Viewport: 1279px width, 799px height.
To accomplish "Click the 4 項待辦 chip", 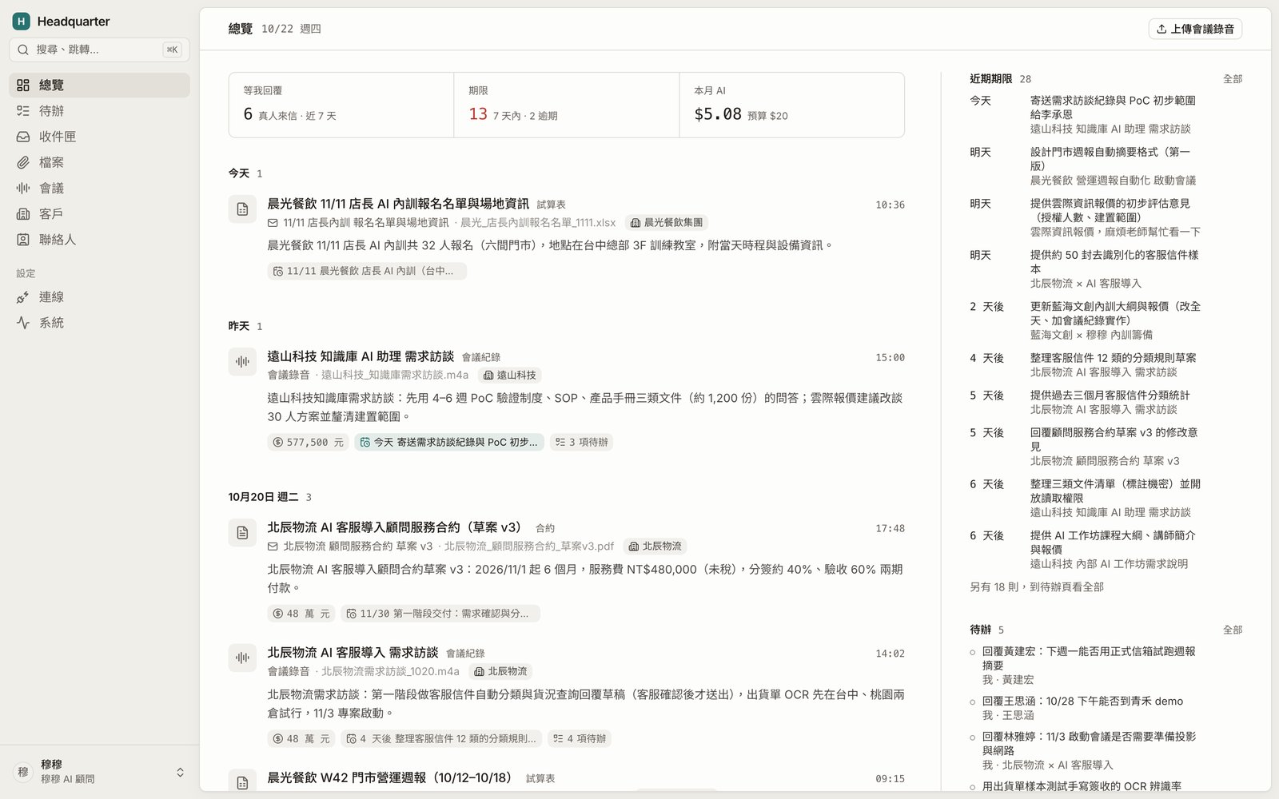I will point(580,739).
